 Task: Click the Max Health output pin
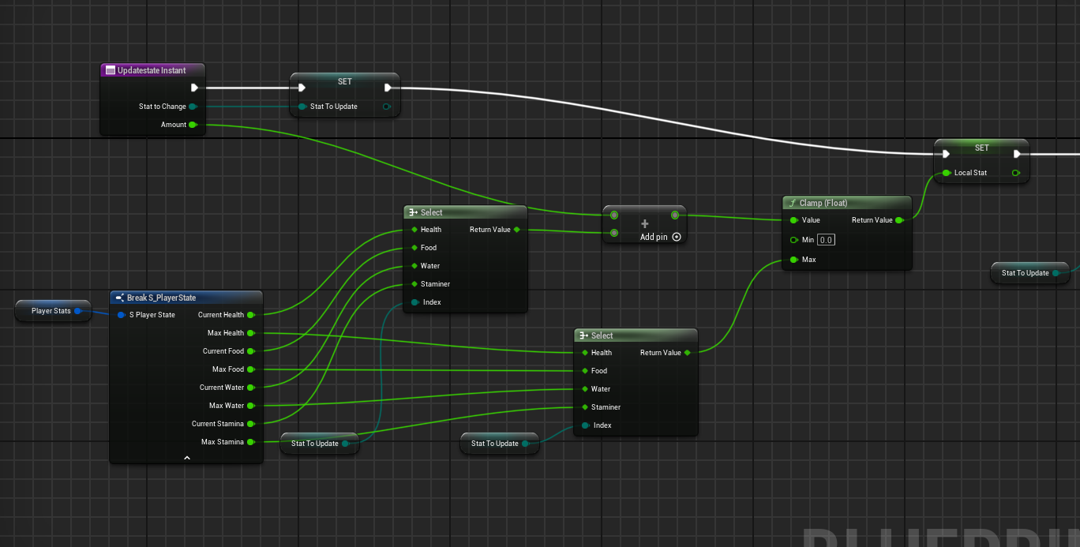(x=251, y=333)
